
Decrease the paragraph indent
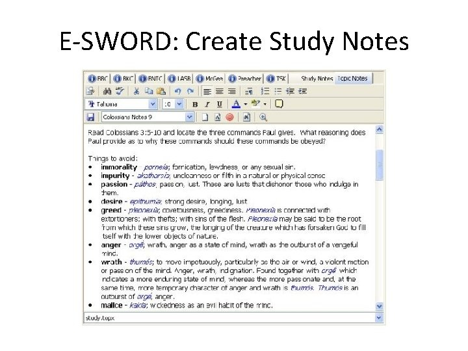click(x=290, y=91)
